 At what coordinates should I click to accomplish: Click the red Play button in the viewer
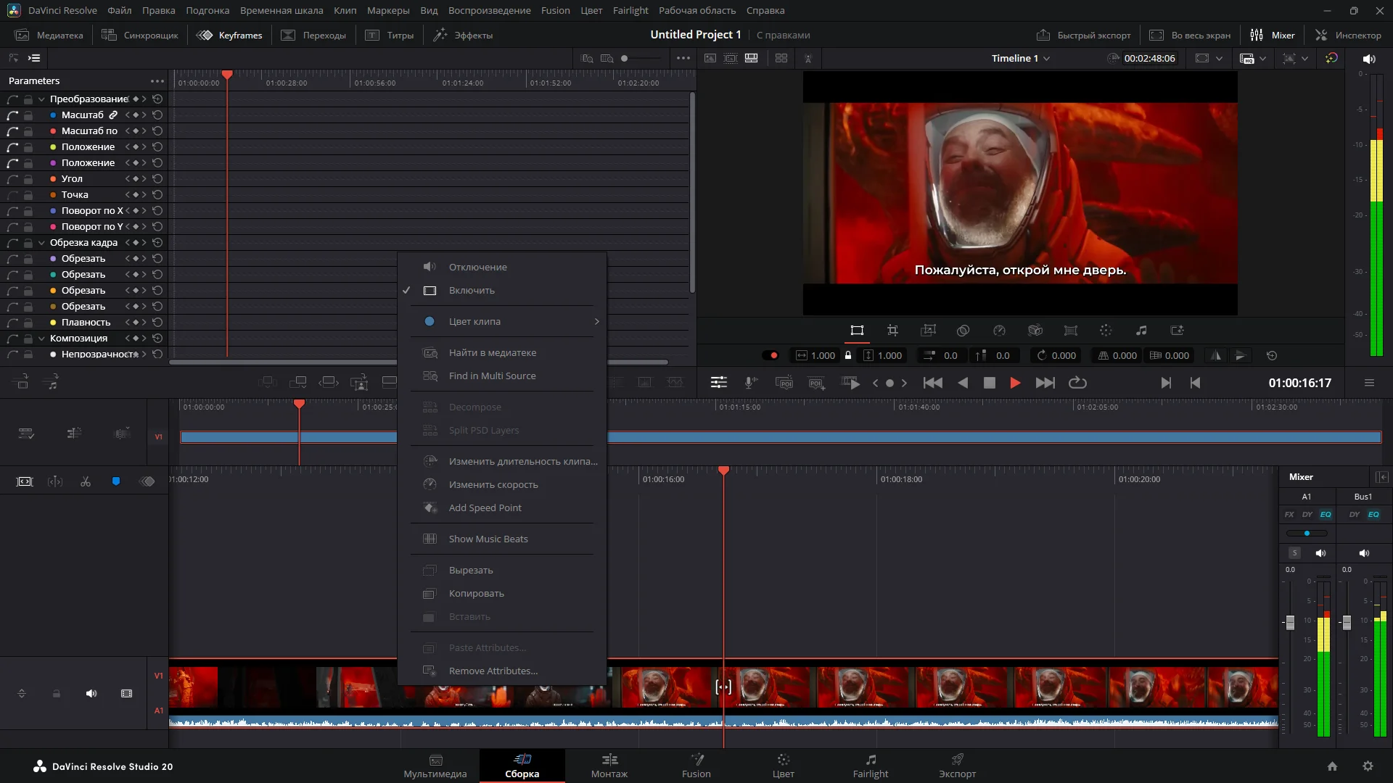[1015, 383]
